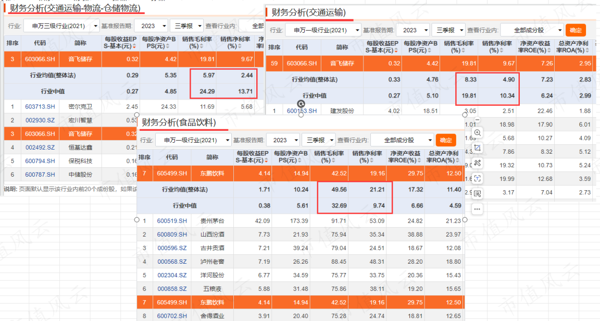Select 山西汾酒 name cell
The width and height of the screenshot is (600, 321).
(213, 234)
